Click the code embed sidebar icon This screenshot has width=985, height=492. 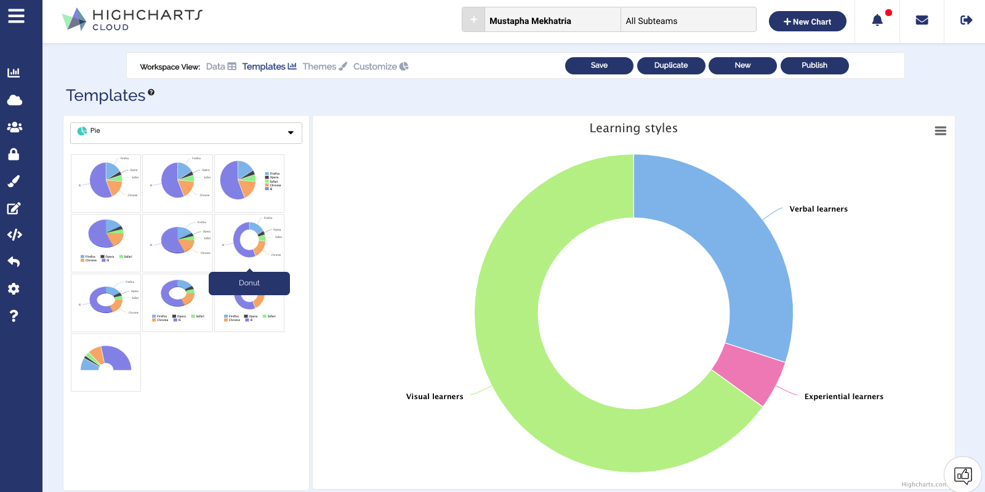14,235
